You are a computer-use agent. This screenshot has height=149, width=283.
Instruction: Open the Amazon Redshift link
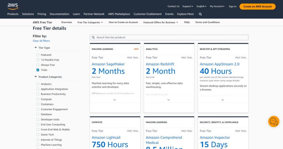[160, 64]
